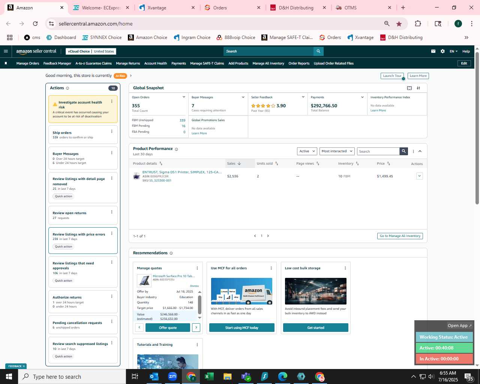480x384 pixels.
Task: Open Investigate account health risk options menu
Action: [x=112, y=102]
